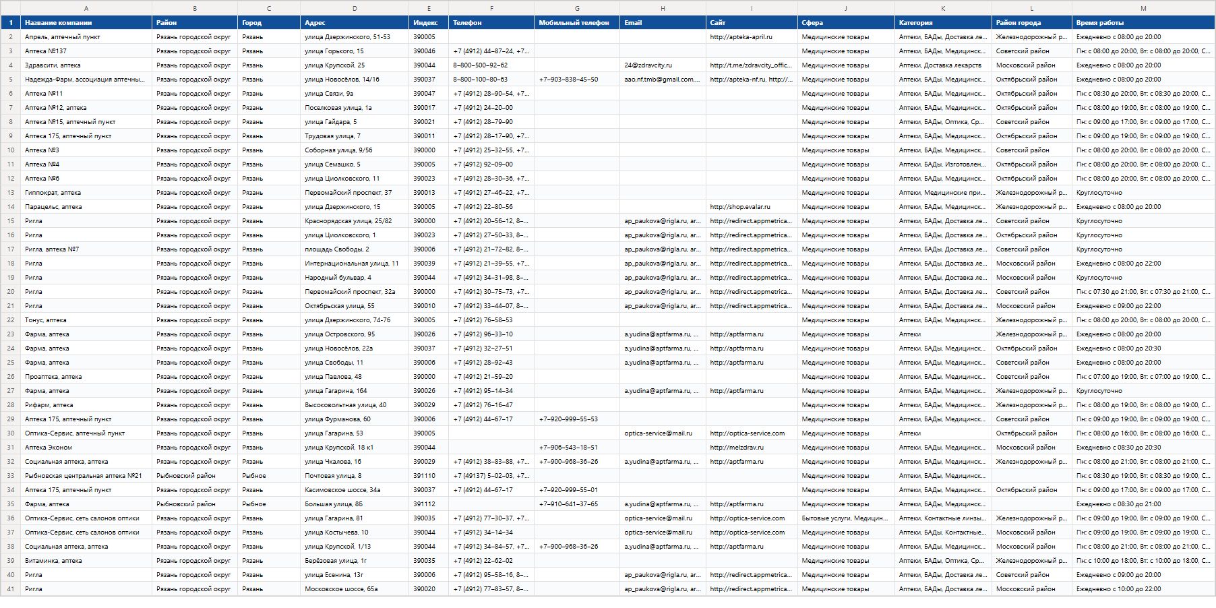Select column A header letter
Viewport: 1216px width, 608px height.
[86, 8]
